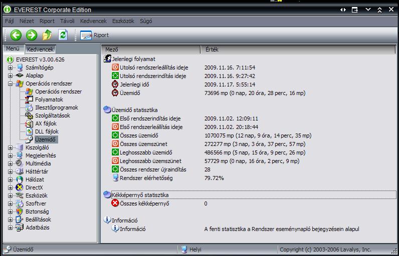Click the Számítógép computer icon
Viewport: 399px width, 256px height.
(x=20, y=67)
